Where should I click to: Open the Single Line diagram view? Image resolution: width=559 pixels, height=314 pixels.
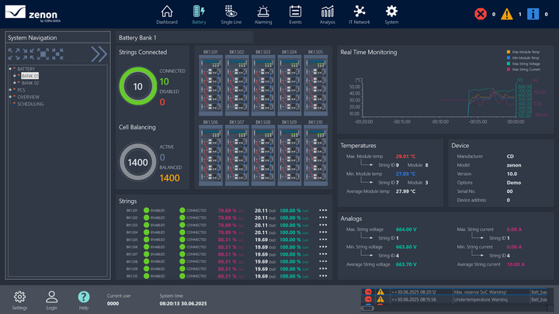coord(231,15)
